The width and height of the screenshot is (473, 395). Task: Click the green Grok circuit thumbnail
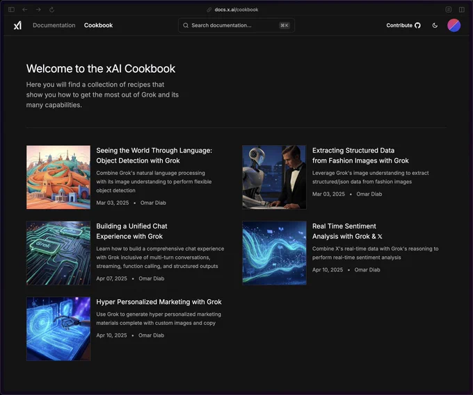coord(58,253)
